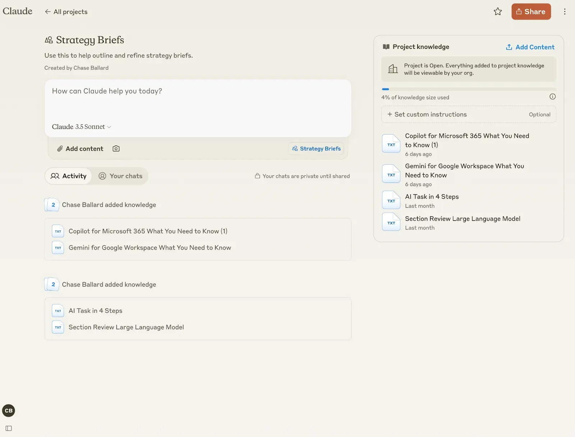Click TXT icon for Gemini file in activity
Screen dimensions: 575x437
(x=58, y=248)
